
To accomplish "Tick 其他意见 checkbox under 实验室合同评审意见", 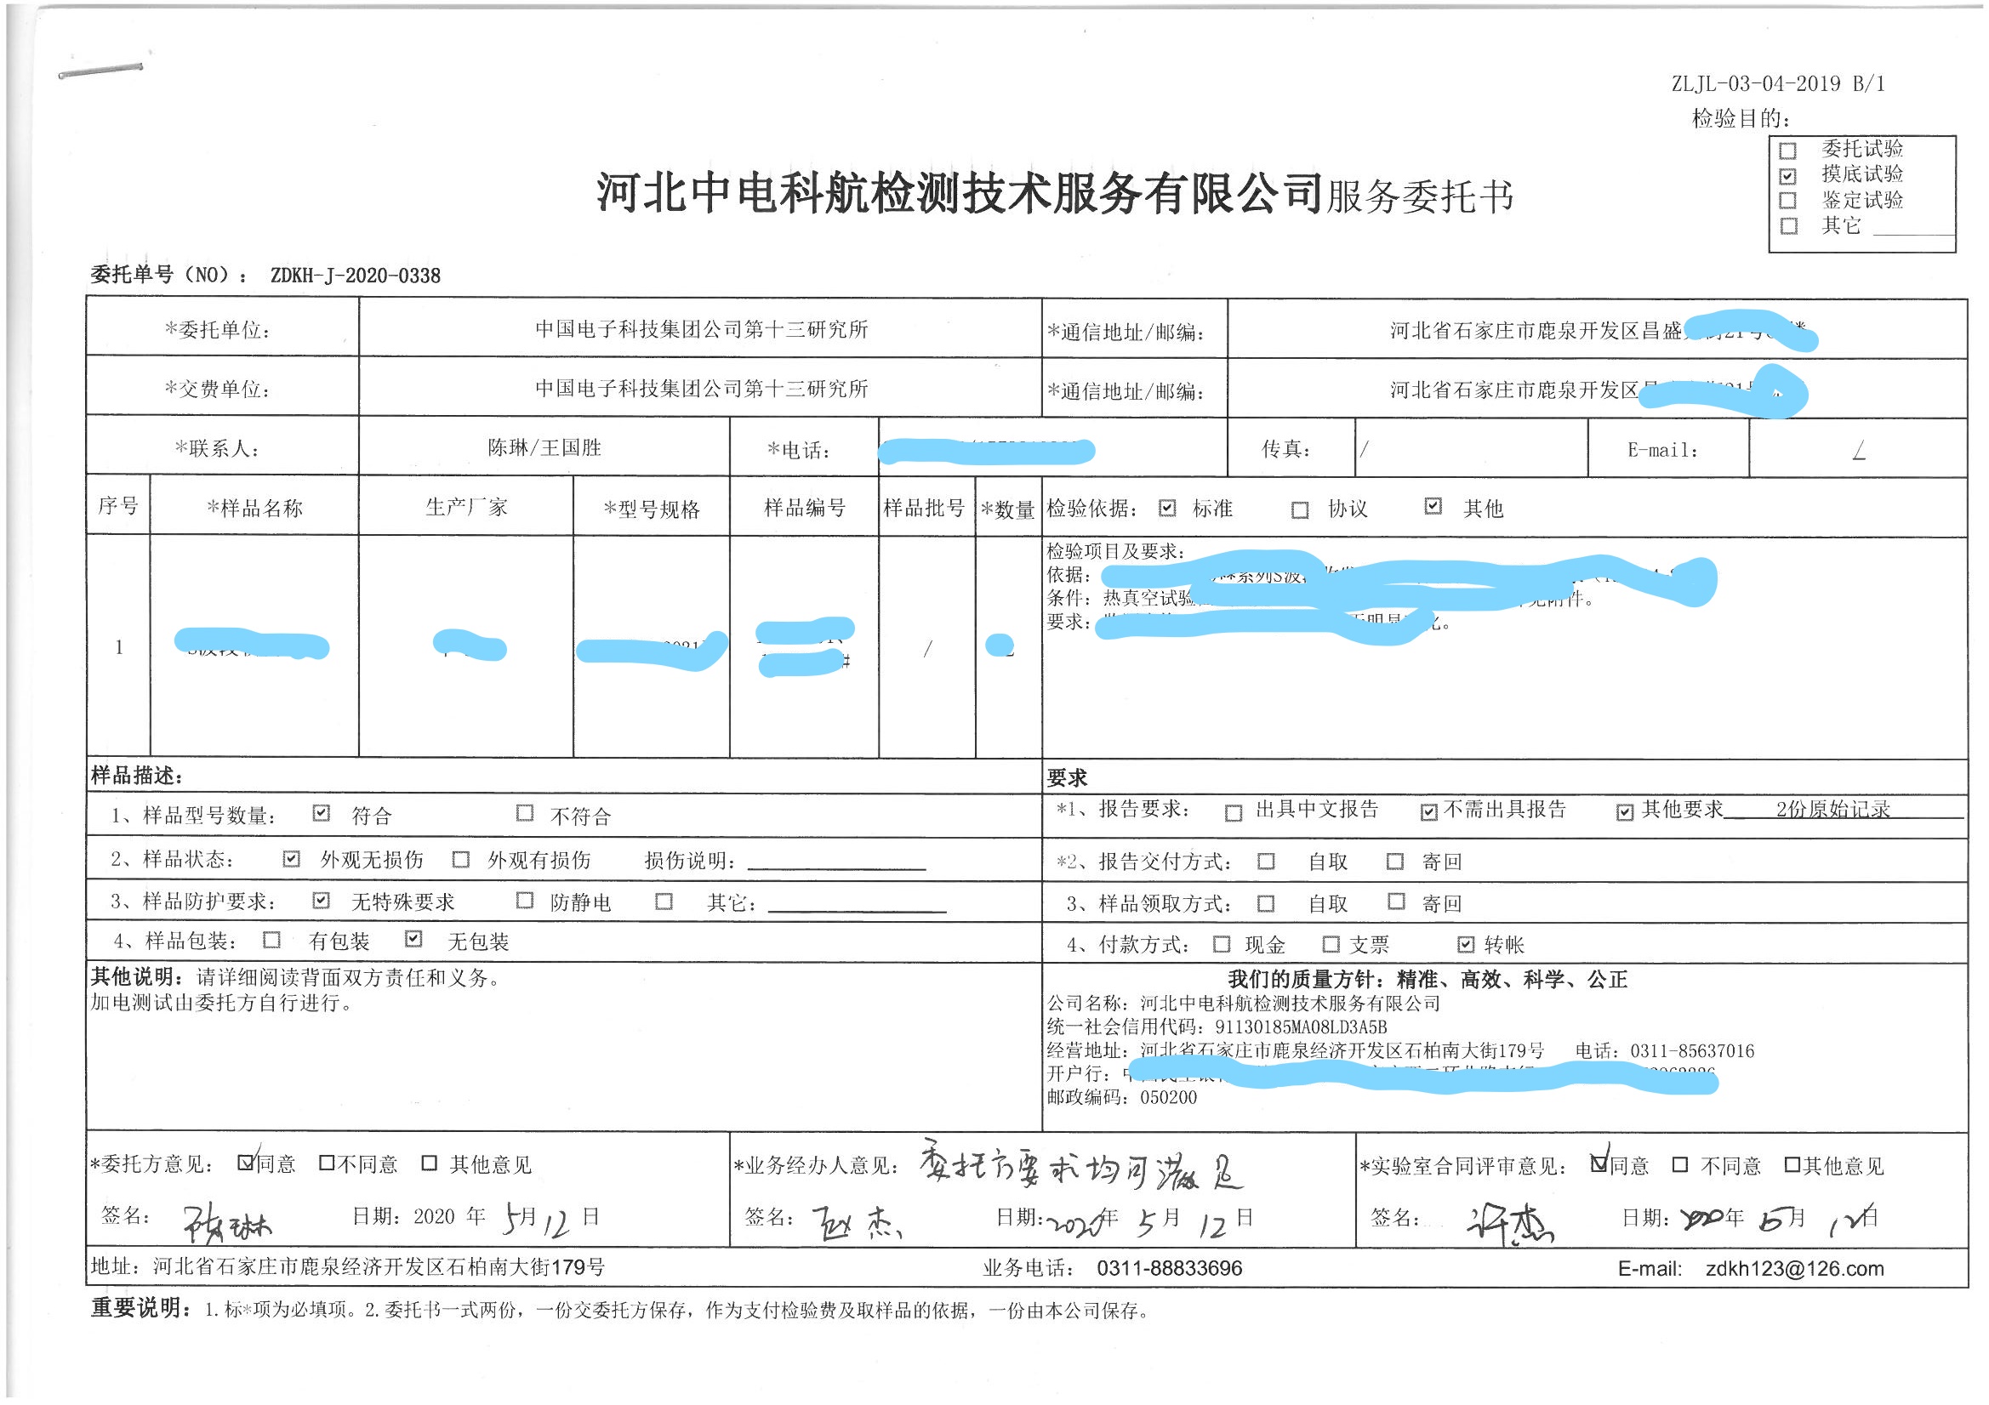I will point(1792,1165).
